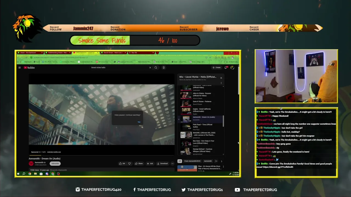The height and width of the screenshot is (197, 351).
Task: Click the YouTube page vertical scrollbar
Action: (238, 81)
